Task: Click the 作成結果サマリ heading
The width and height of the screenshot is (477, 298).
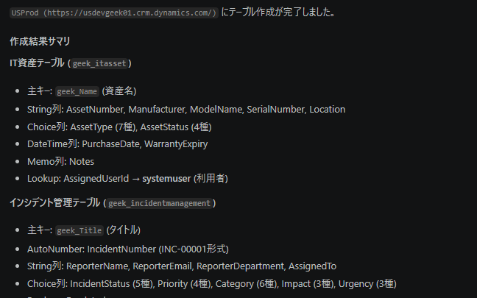Action: tap(39, 41)
